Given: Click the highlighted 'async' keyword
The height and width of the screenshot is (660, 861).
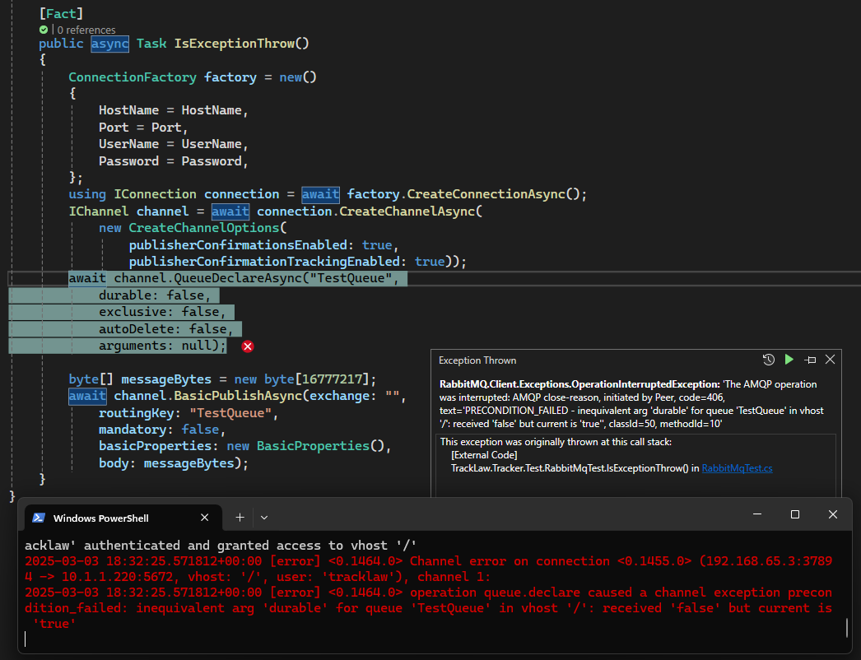Looking at the screenshot, I should pyautogui.click(x=109, y=44).
